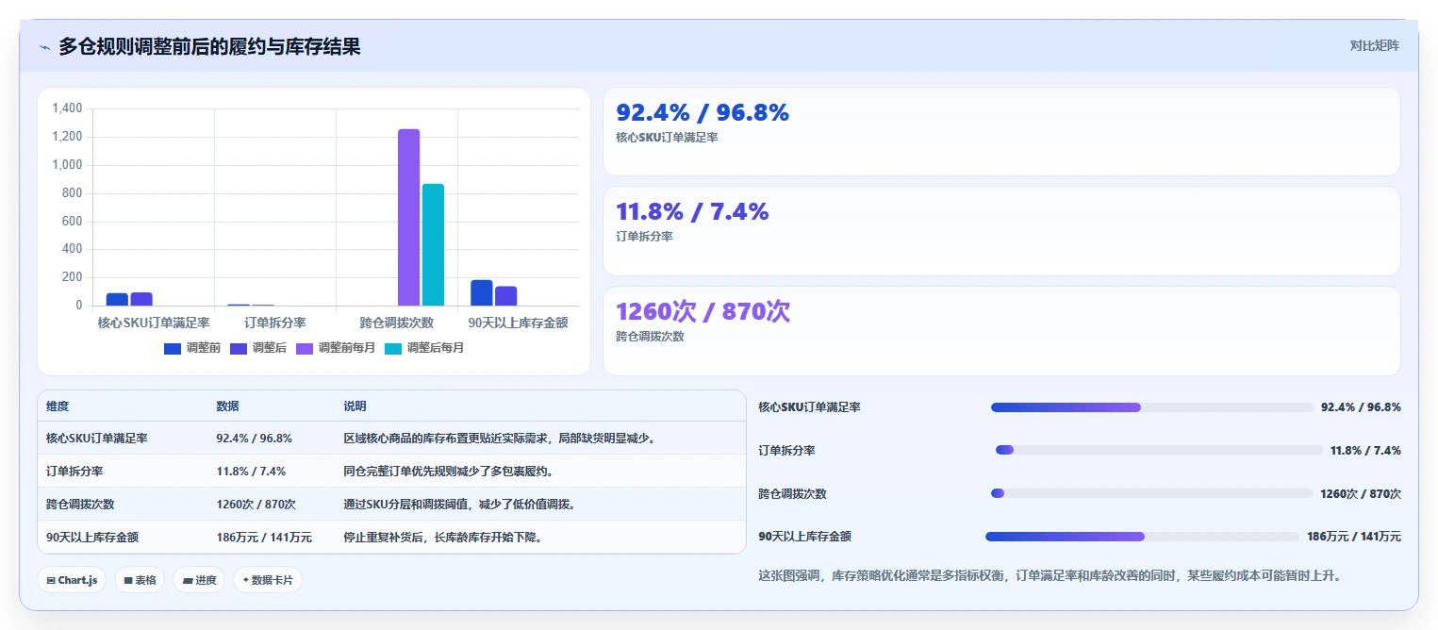Image resolution: width=1438 pixels, height=630 pixels.
Task: Click the 维度 table column header
Action: [58, 406]
